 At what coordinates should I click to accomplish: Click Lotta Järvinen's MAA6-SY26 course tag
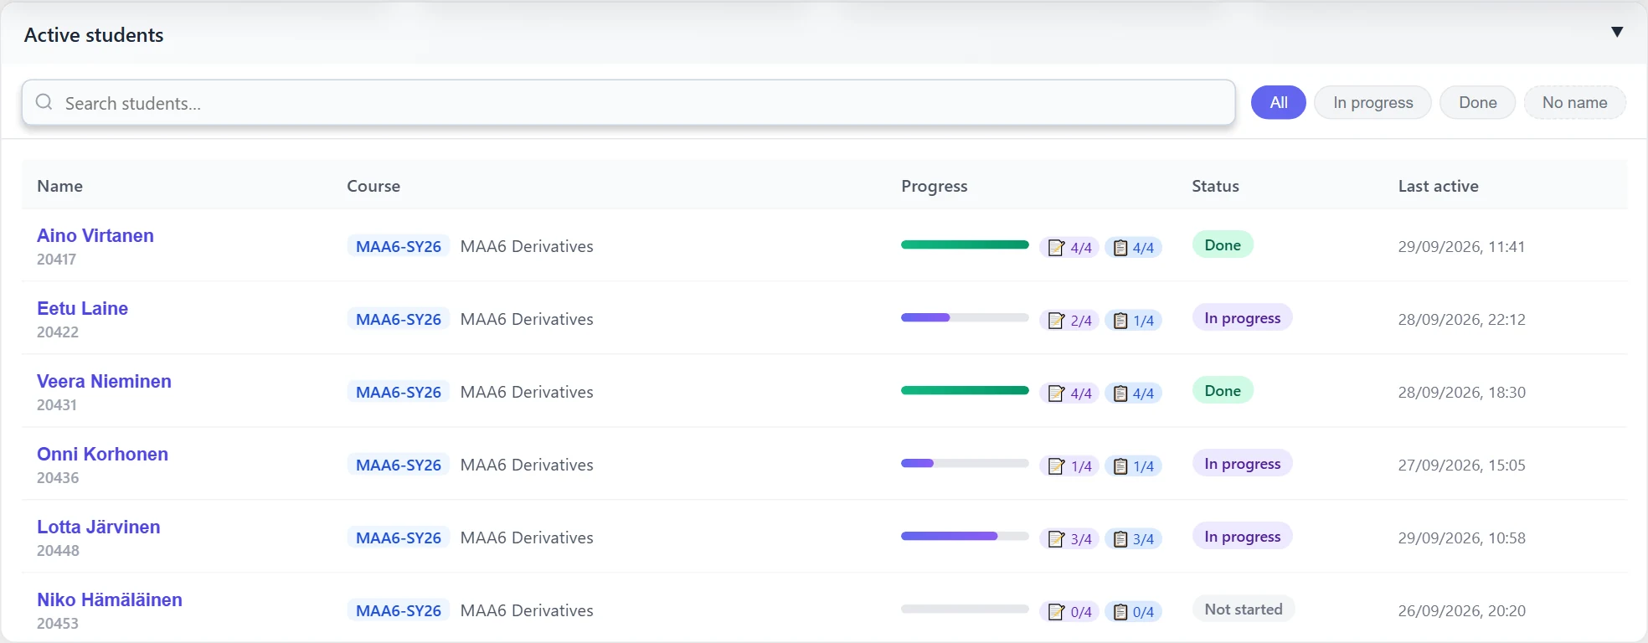[399, 538]
